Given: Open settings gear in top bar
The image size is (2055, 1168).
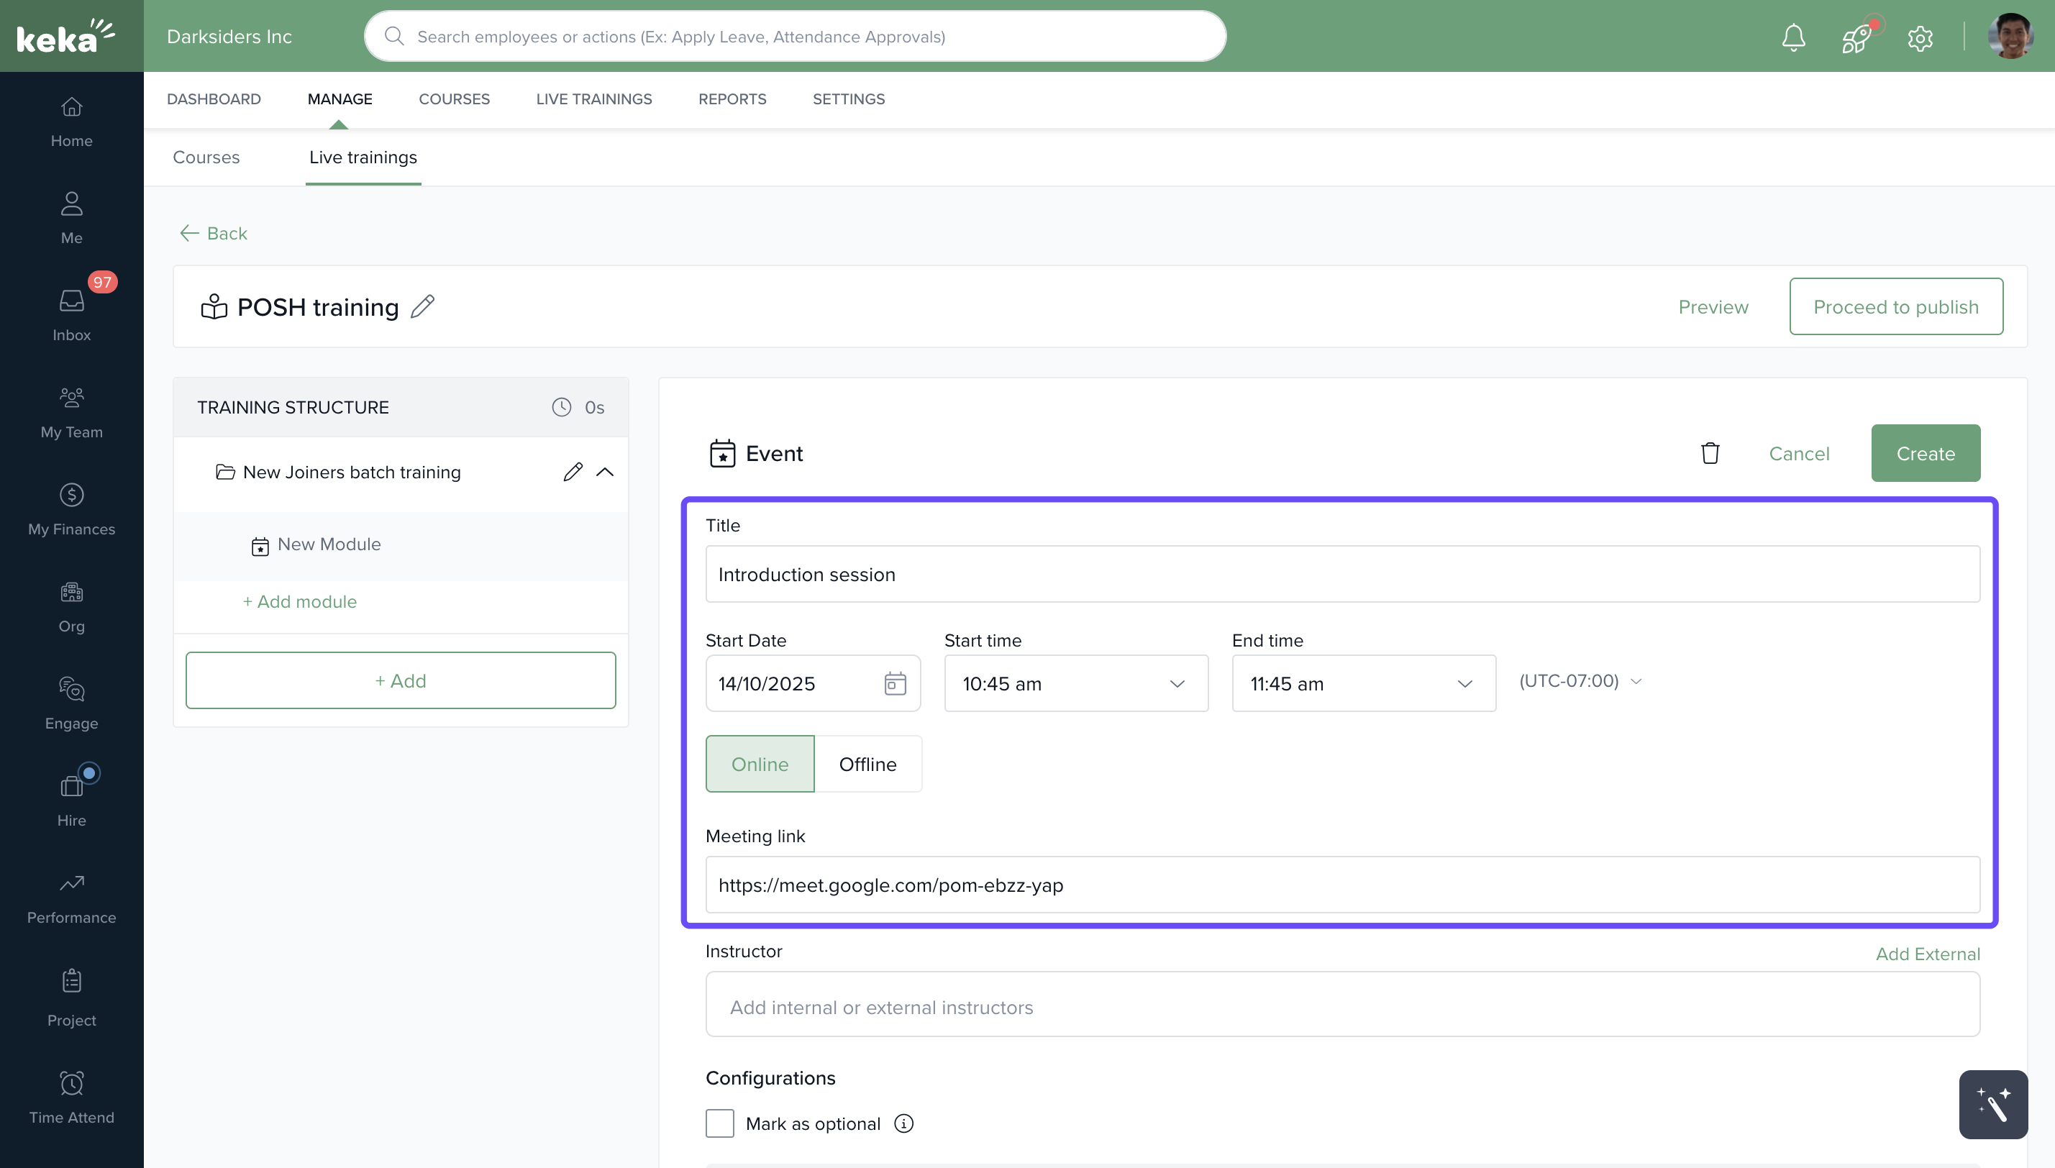Looking at the screenshot, I should pyautogui.click(x=1920, y=37).
